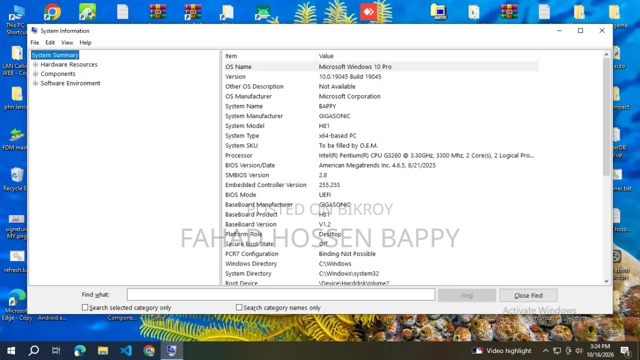
Task: Open the Recycle Bin desktop icon
Action: pos(16,179)
